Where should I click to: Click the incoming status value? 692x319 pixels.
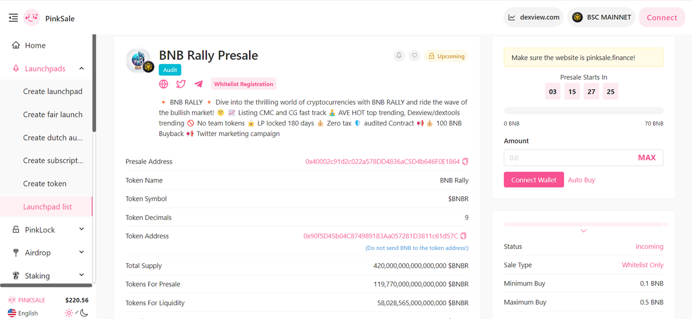pos(649,246)
